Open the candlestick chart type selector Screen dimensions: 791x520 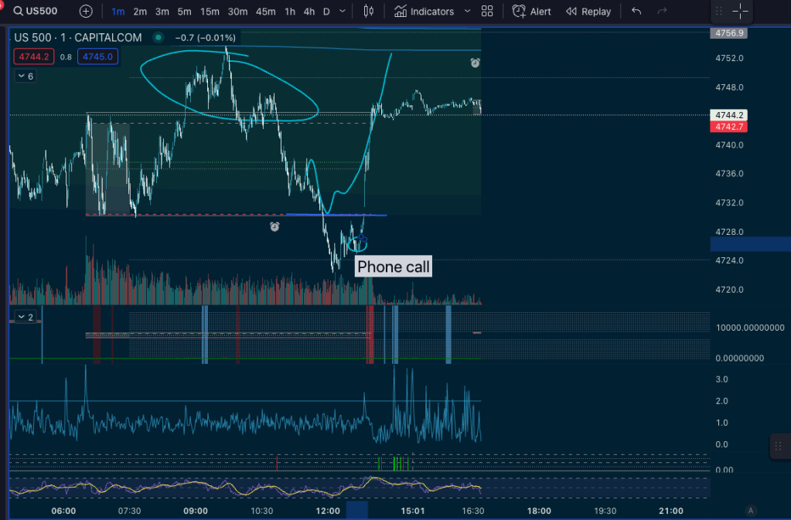pos(368,12)
